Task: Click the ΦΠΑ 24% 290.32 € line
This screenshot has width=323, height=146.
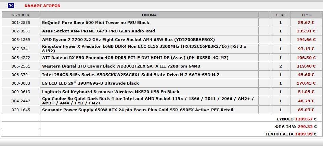Action: click(x=297, y=127)
